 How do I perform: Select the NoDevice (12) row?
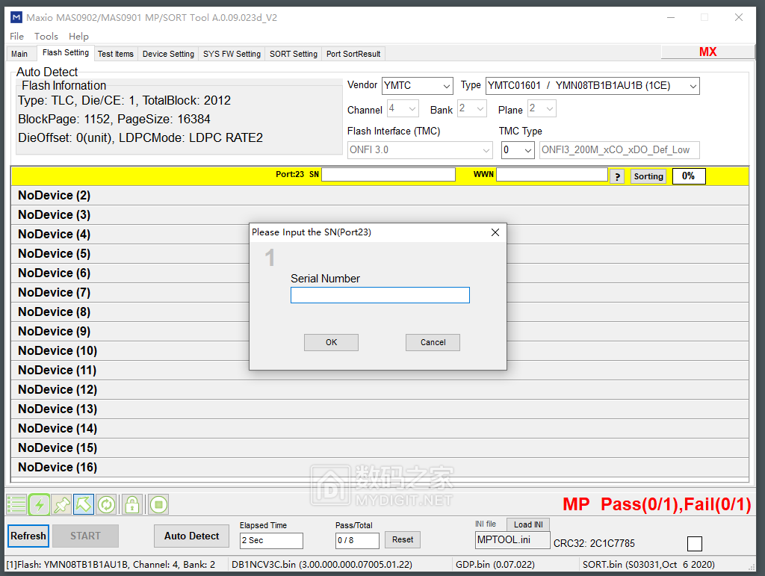pos(380,390)
